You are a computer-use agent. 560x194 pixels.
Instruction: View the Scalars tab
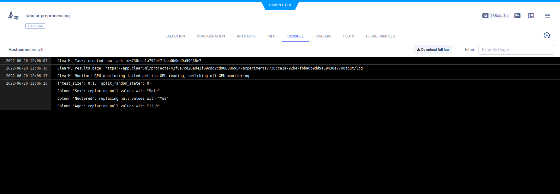coord(323,36)
